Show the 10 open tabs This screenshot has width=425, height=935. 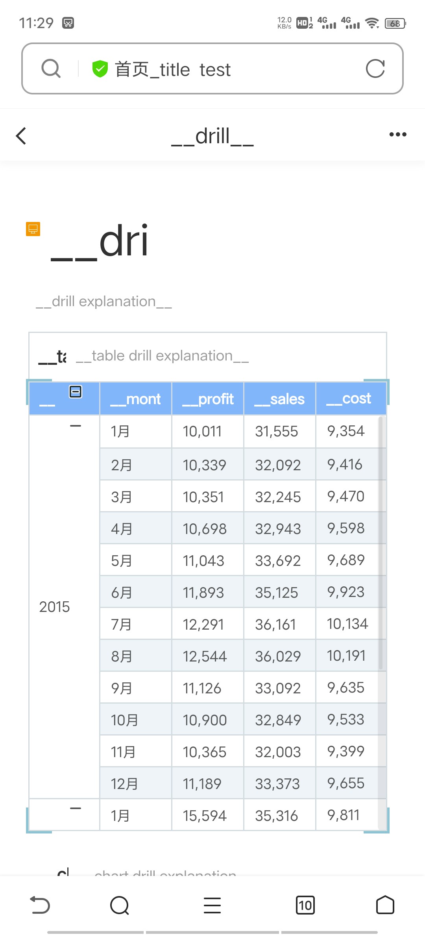(x=305, y=905)
